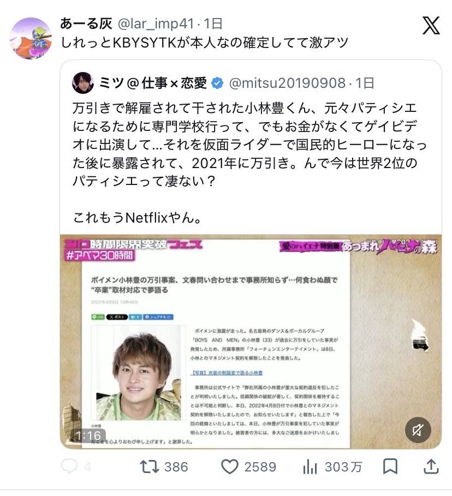Image resolution: width=452 pixels, height=496 pixels.
Task: Click the blue verified badge
Action: [217, 83]
